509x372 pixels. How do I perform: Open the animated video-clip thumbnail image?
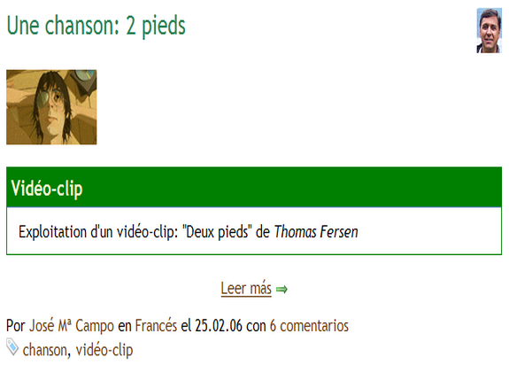pyautogui.click(x=51, y=107)
